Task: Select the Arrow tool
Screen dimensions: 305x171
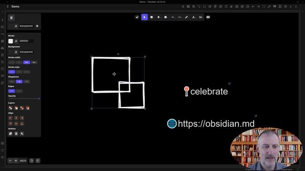Action: 173,17
